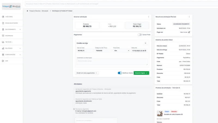Go to Troque e Devolva - Simulação breadcrumb
Viewport: 218px width, 123px height.
tap(39, 11)
